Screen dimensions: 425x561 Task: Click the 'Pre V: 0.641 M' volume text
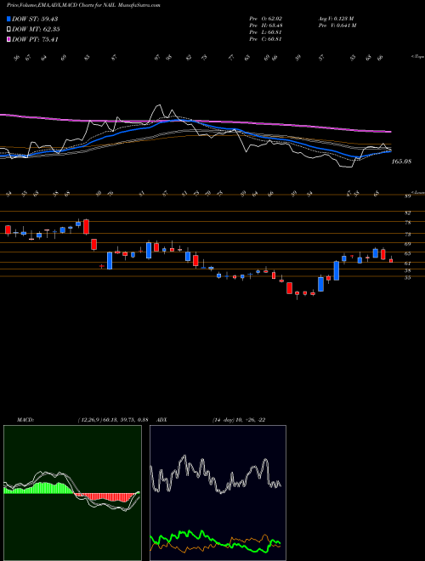[337, 25]
